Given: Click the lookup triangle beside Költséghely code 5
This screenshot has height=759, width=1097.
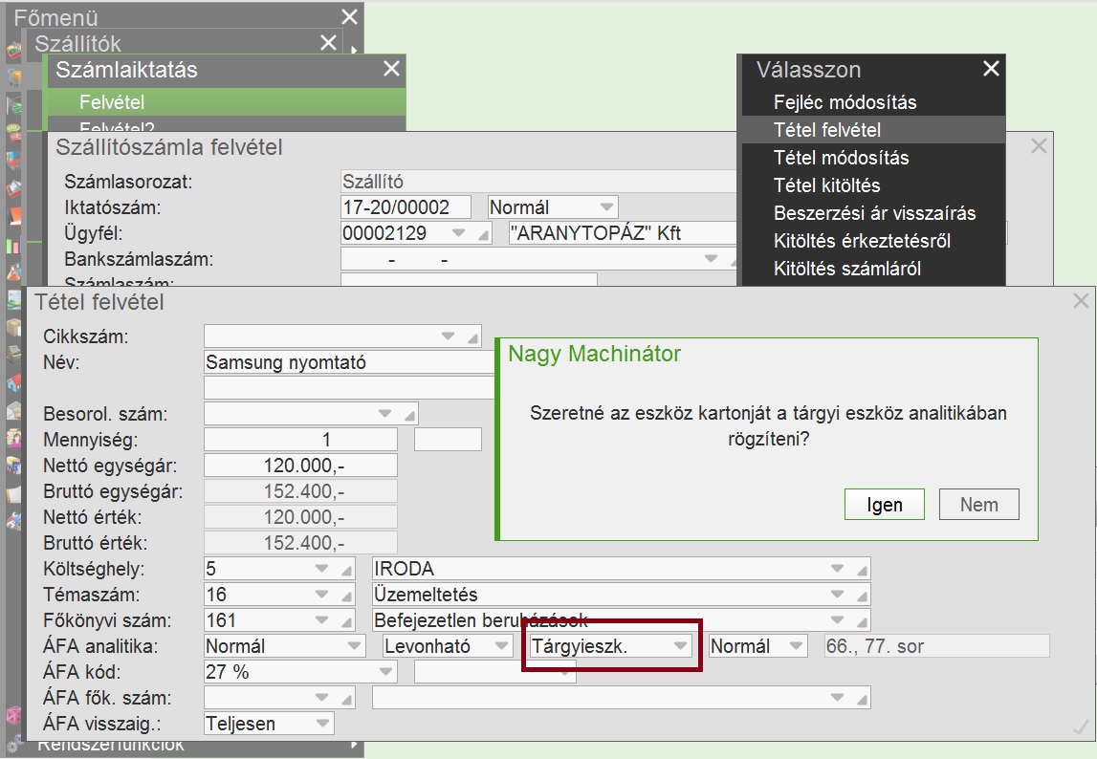Looking at the screenshot, I should coord(346,570).
